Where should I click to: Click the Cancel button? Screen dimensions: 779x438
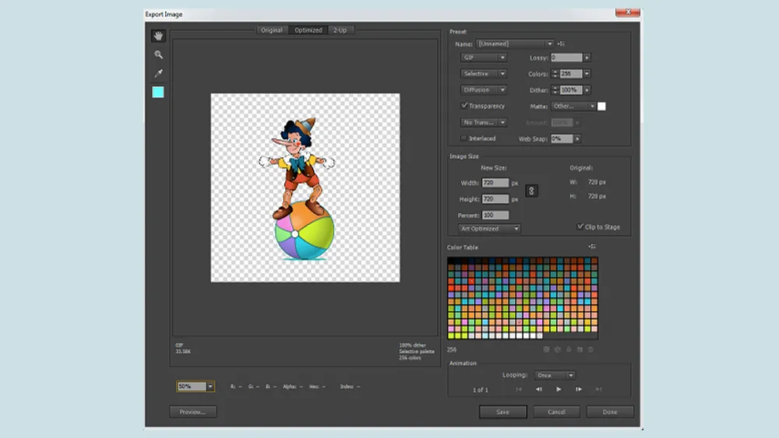(x=556, y=412)
